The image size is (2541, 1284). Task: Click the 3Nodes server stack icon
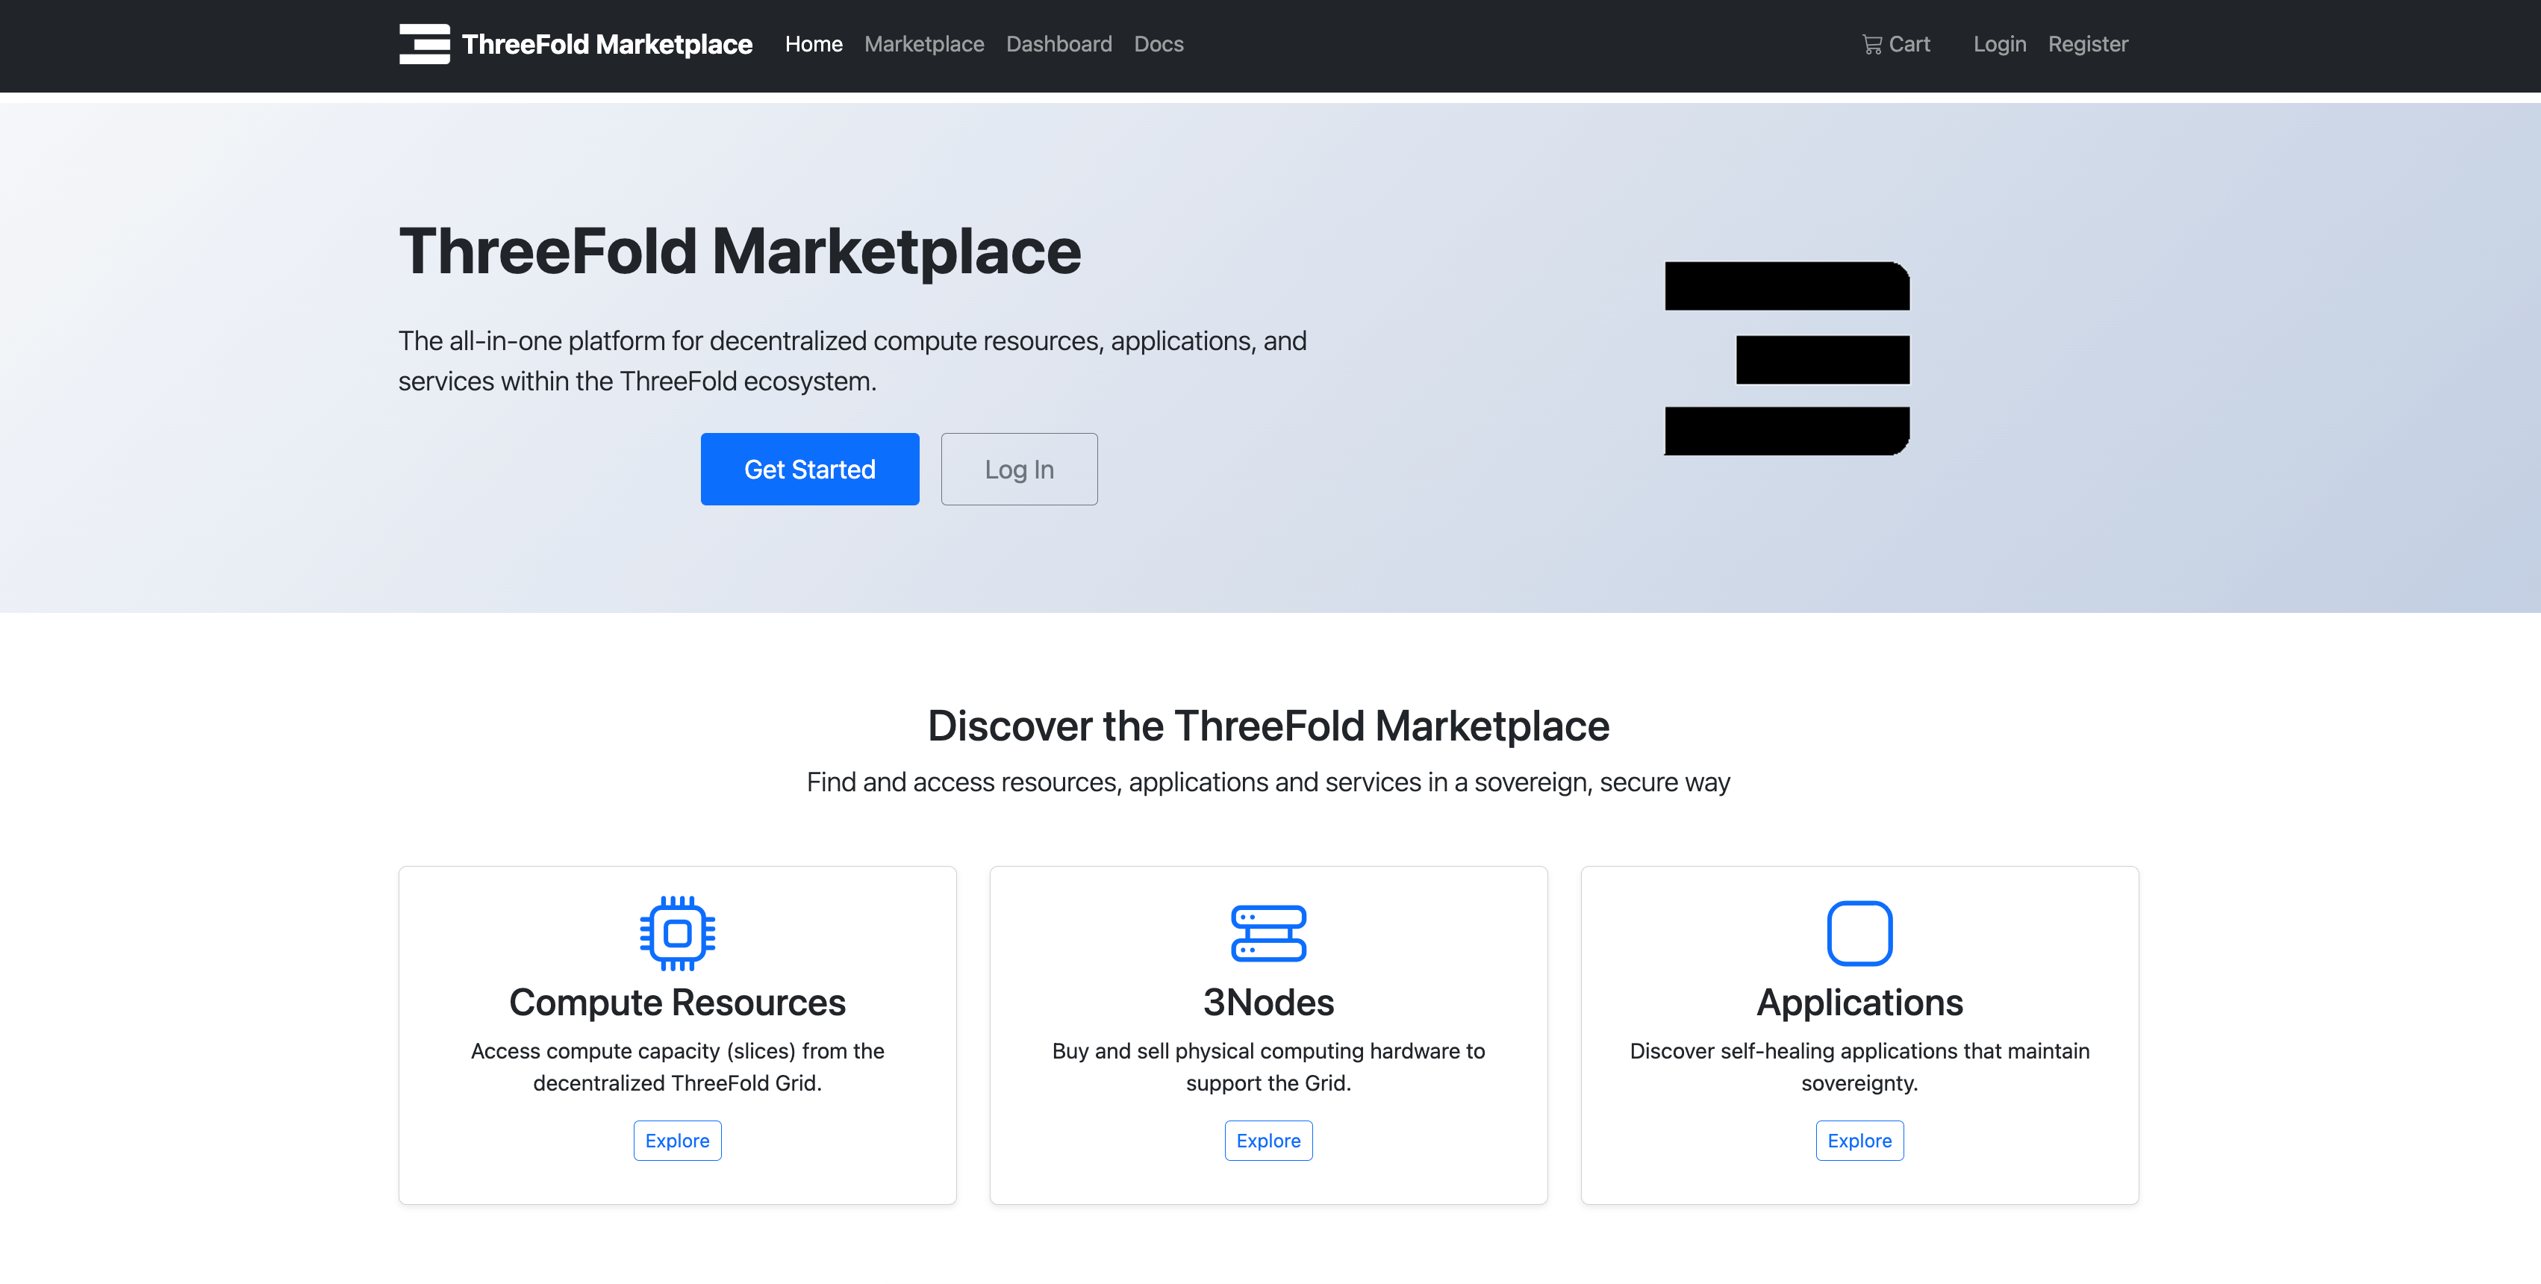pyautogui.click(x=1268, y=932)
